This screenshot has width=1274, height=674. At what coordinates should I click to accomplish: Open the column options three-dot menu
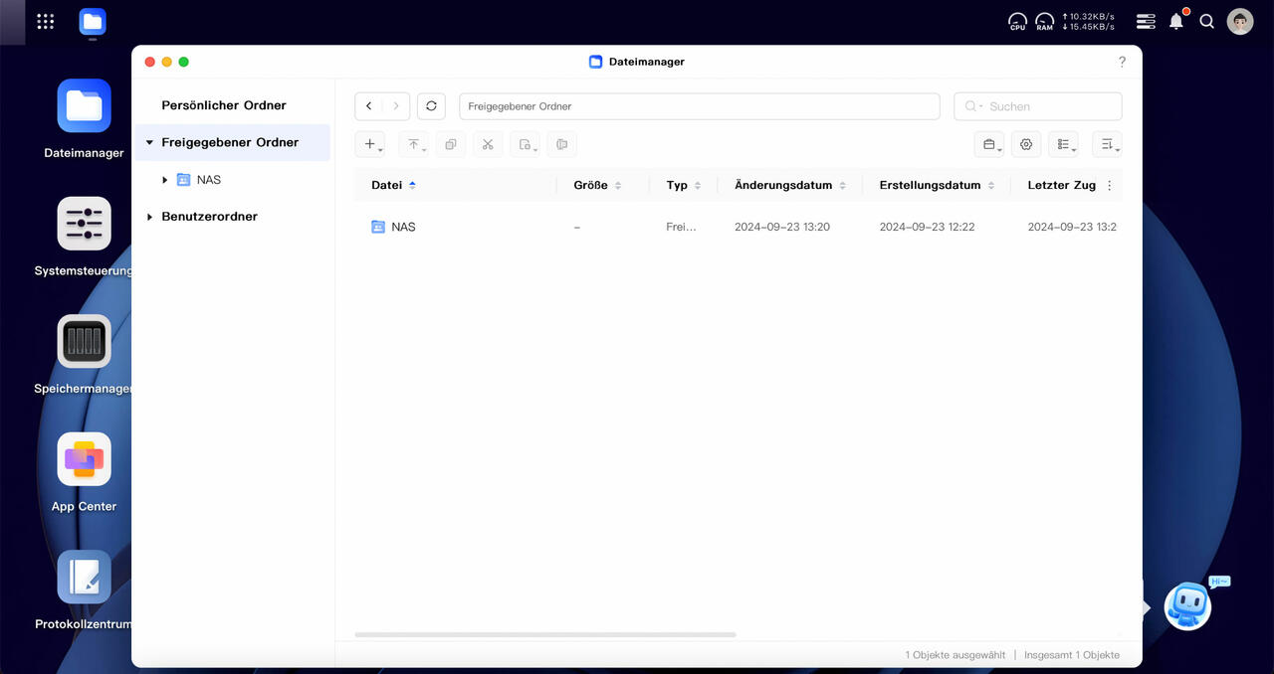[x=1110, y=186]
